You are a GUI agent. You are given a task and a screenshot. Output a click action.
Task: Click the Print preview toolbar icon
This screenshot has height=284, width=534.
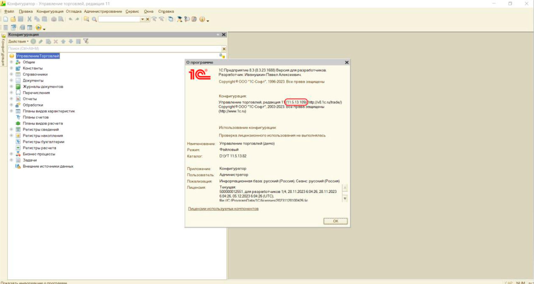61,19
